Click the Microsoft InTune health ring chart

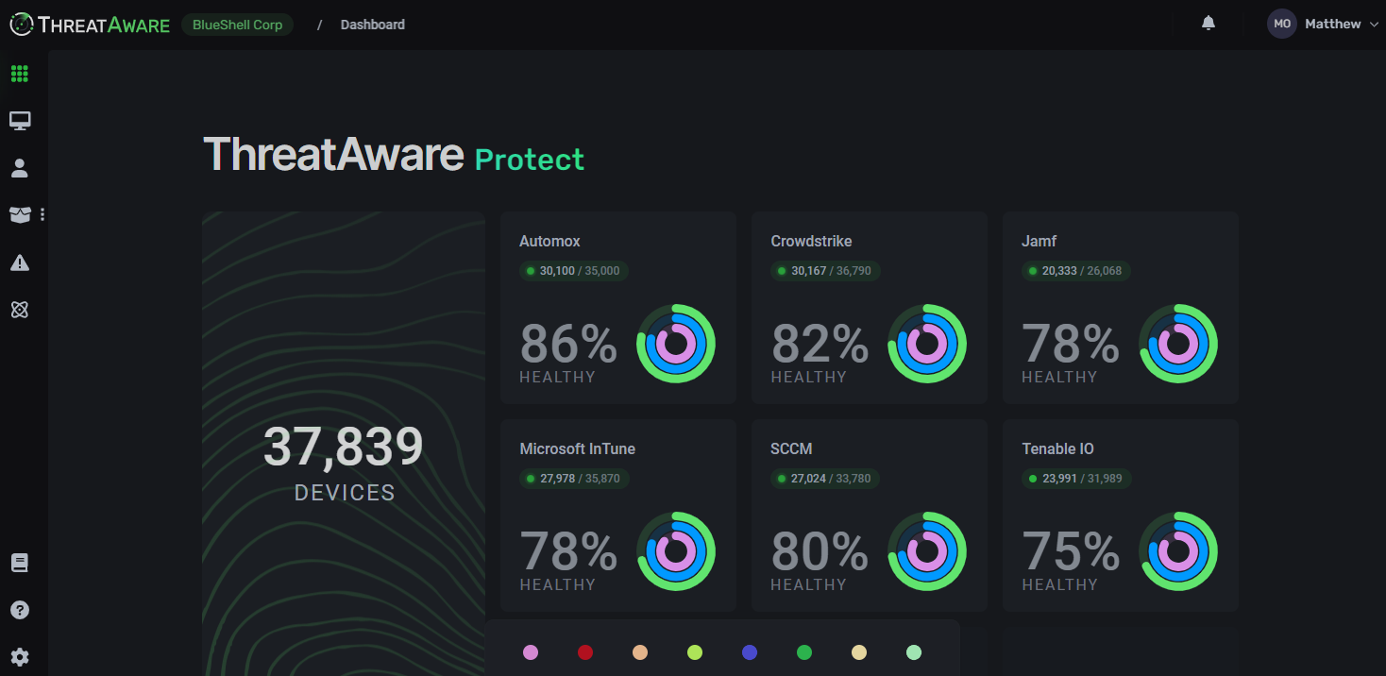pos(676,551)
